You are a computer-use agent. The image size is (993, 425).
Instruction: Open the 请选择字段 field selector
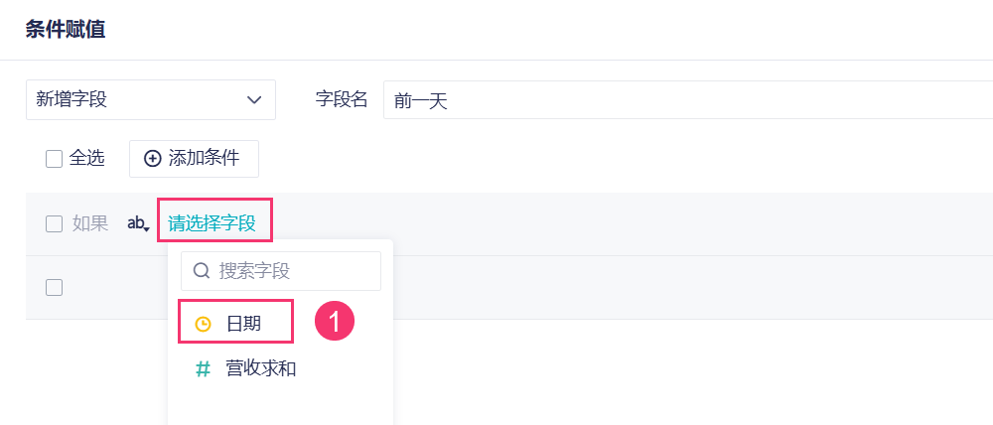coord(213,223)
